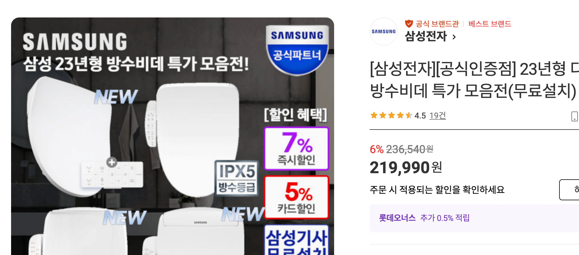Select the 공식 브랜드관 label

point(437,24)
